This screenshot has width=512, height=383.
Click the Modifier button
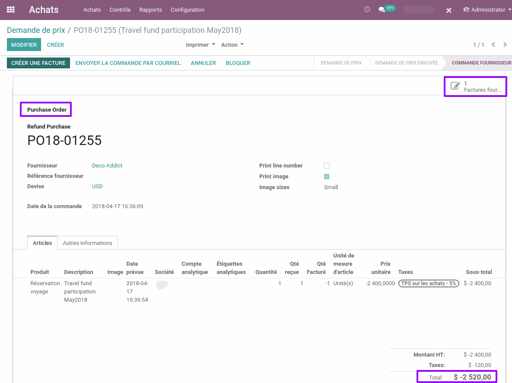(24, 45)
